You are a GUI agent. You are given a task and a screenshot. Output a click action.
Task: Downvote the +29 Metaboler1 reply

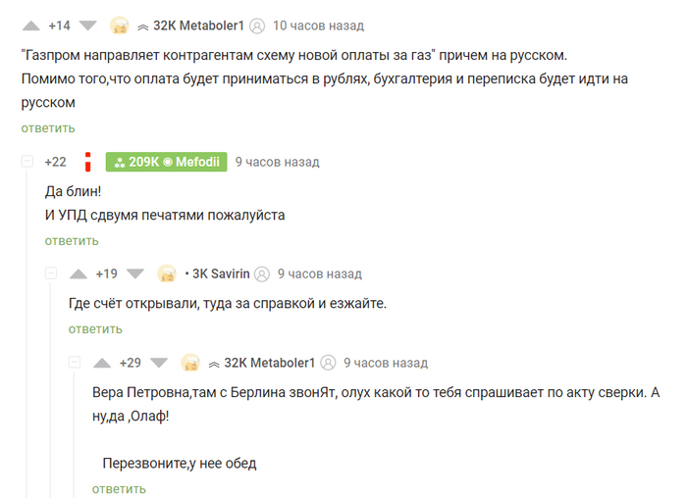click(x=159, y=363)
